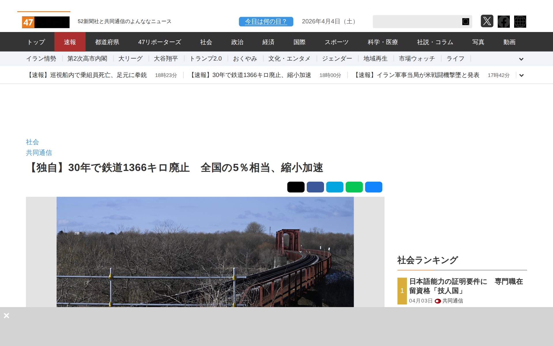The image size is (553, 346).
Task: Share the article on LINE
Action: tap(354, 187)
